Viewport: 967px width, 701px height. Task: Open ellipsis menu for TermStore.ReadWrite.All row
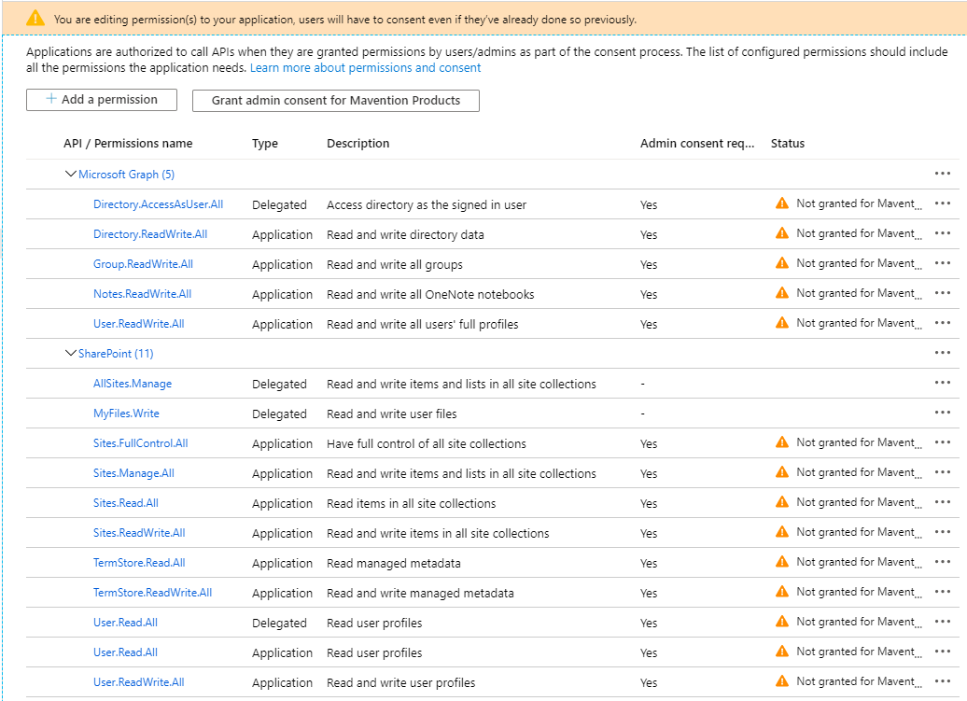tap(942, 592)
